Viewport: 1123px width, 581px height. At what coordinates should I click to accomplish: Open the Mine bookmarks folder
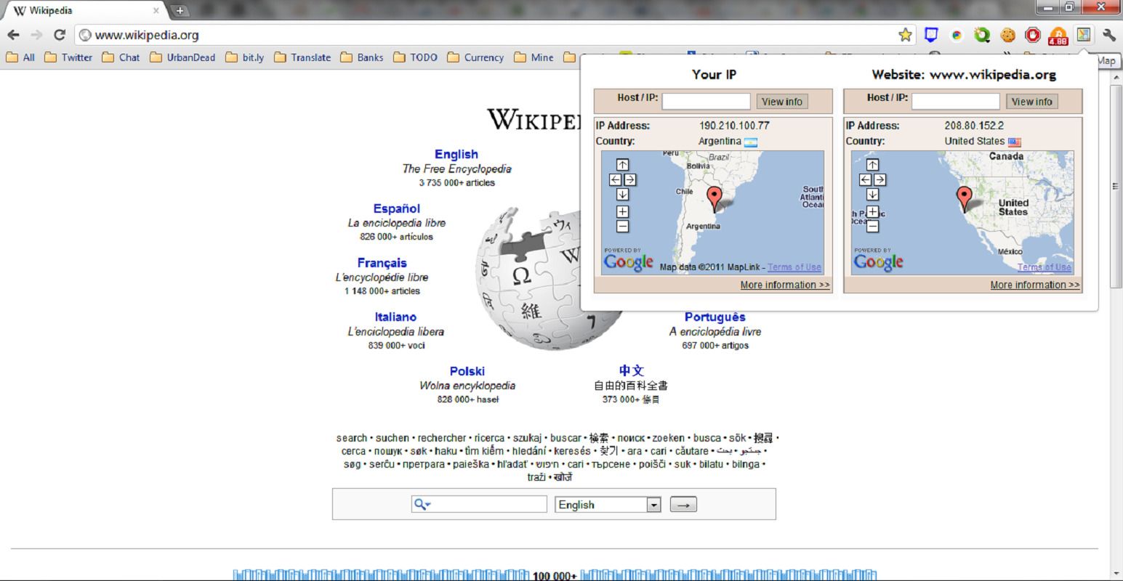pyautogui.click(x=534, y=57)
